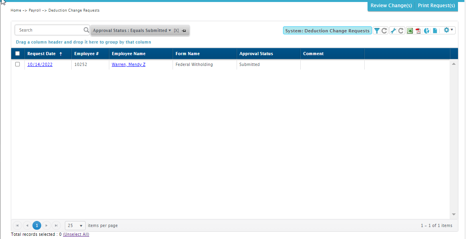Go to first page of results
Image resolution: width=466 pixels, height=239 pixels.
coord(17,226)
